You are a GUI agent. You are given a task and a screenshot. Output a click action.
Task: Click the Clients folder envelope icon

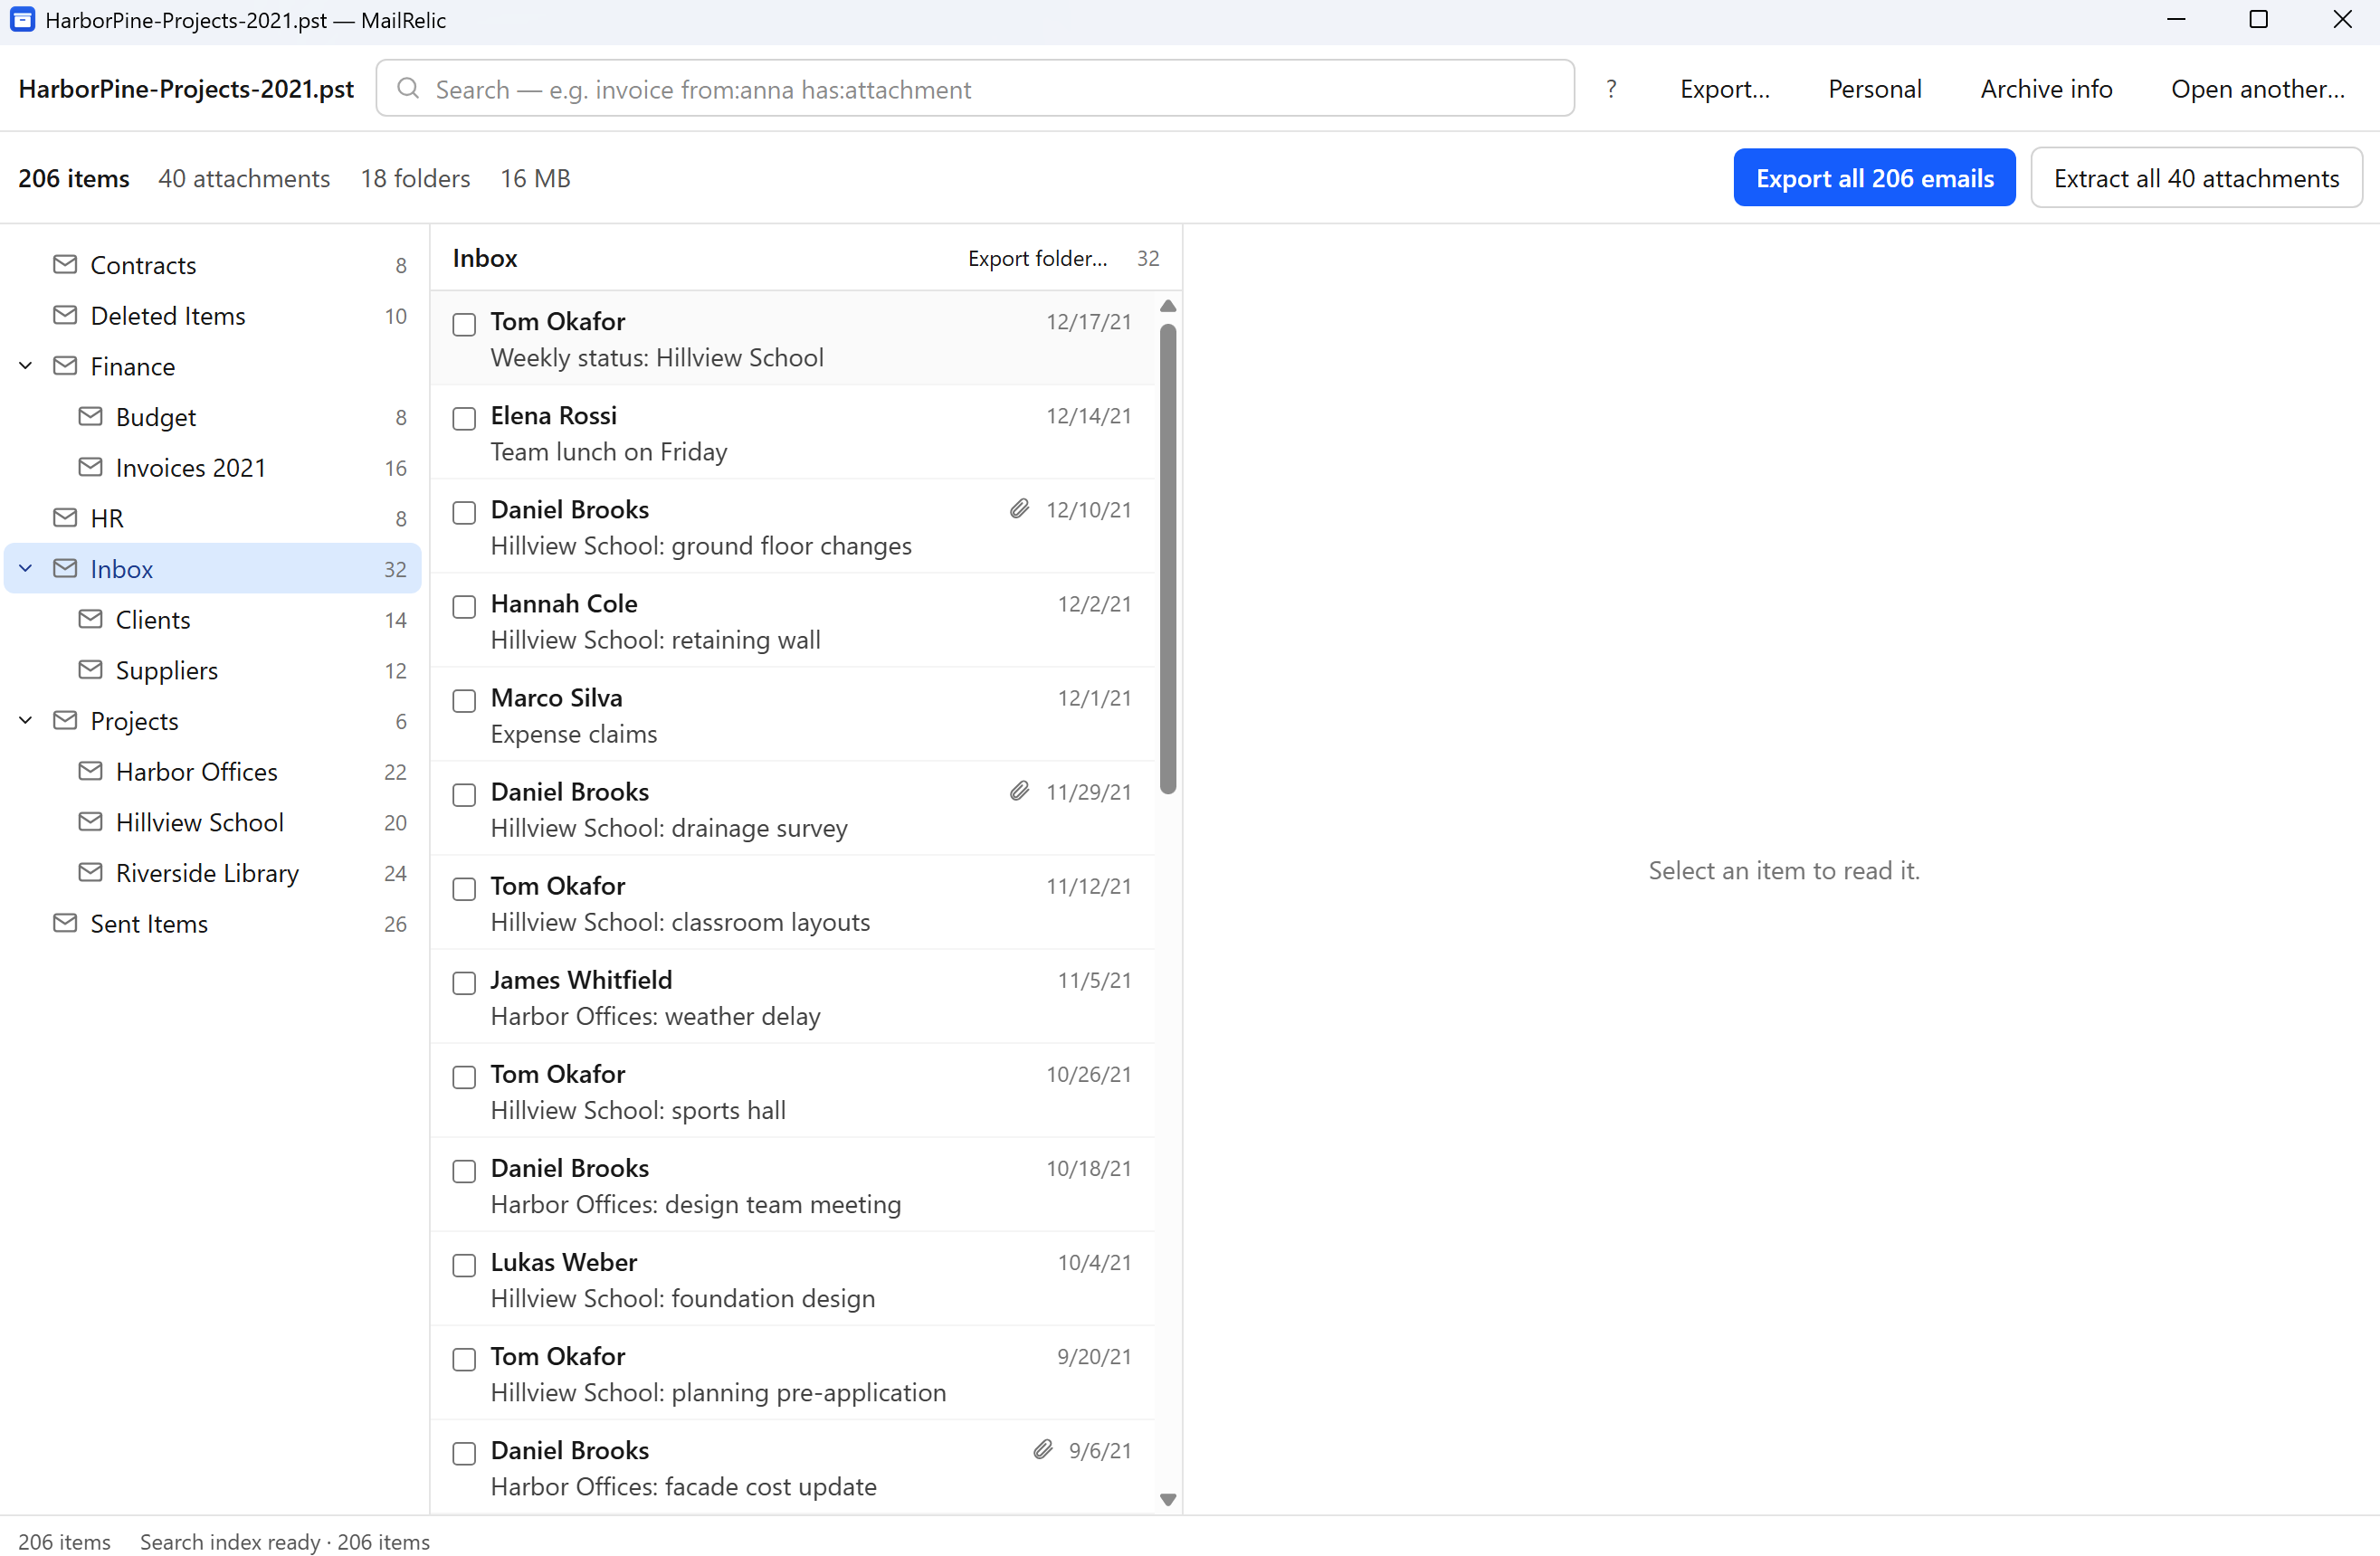pyautogui.click(x=90, y=619)
